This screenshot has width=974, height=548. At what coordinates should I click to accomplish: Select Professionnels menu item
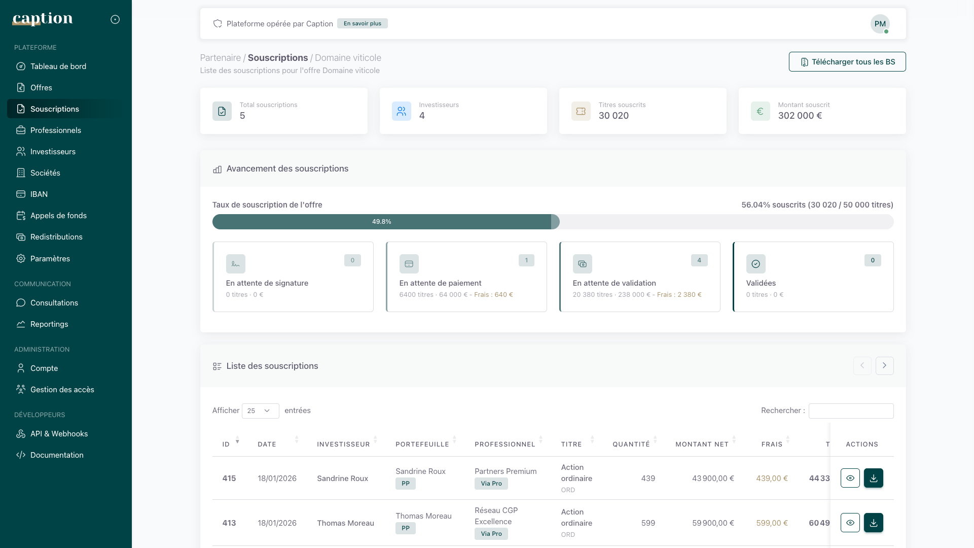(55, 130)
